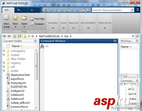
Task: Click the magnifier in Search Documentation
Action: [x=132, y=10]
